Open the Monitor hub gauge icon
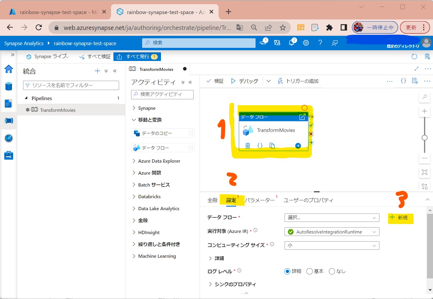This screenshot has width=433, height=299. (9, 138)
